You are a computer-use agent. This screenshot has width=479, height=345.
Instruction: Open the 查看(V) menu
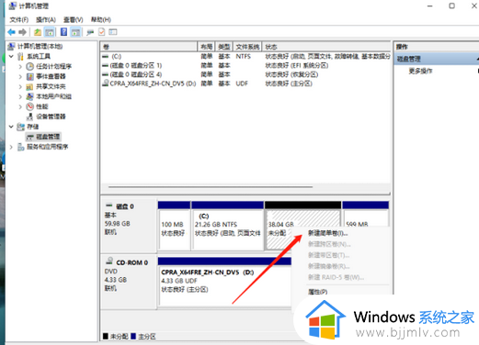73,20
